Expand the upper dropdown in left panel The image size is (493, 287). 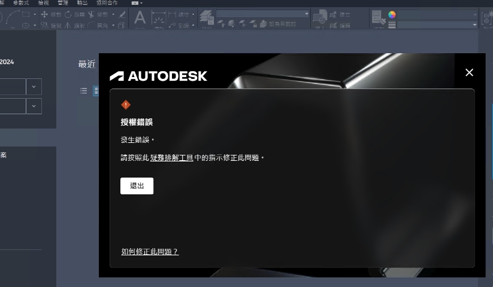point(34,87)
